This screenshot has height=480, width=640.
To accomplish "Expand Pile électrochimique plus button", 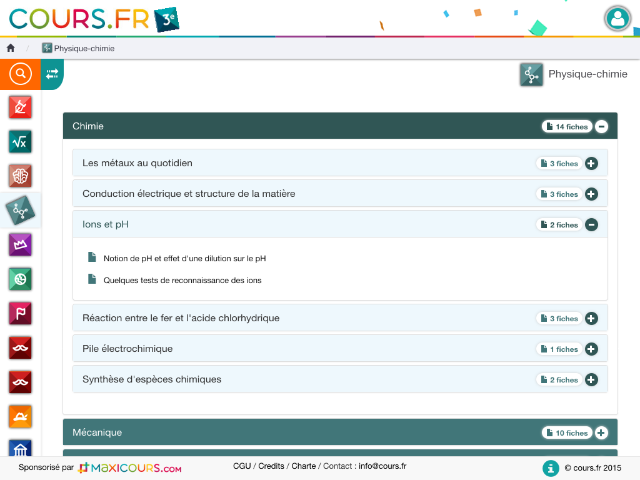I will click(591, 349).
